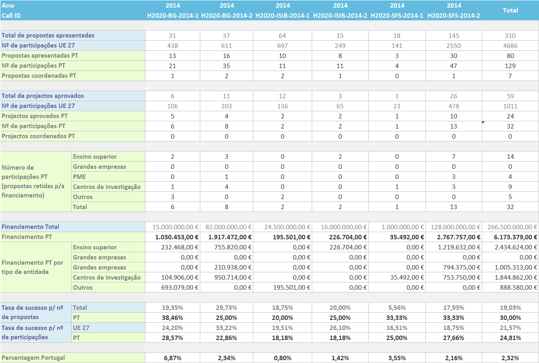Screen dimensions: 539x363
Task: Click total proposals value 310
Action: tap(510, 35)
